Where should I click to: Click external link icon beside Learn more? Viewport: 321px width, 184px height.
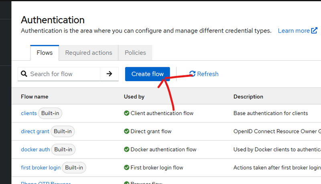tap(314, 31)
